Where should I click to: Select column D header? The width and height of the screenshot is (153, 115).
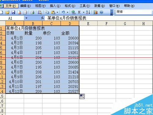70,24
